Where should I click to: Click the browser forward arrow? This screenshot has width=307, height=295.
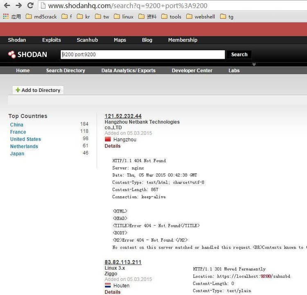click(18, 6)
